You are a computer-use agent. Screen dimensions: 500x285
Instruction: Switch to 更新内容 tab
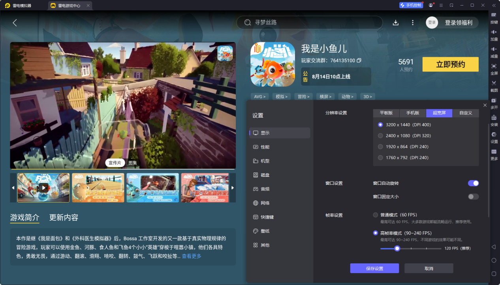tap(64, 217)
